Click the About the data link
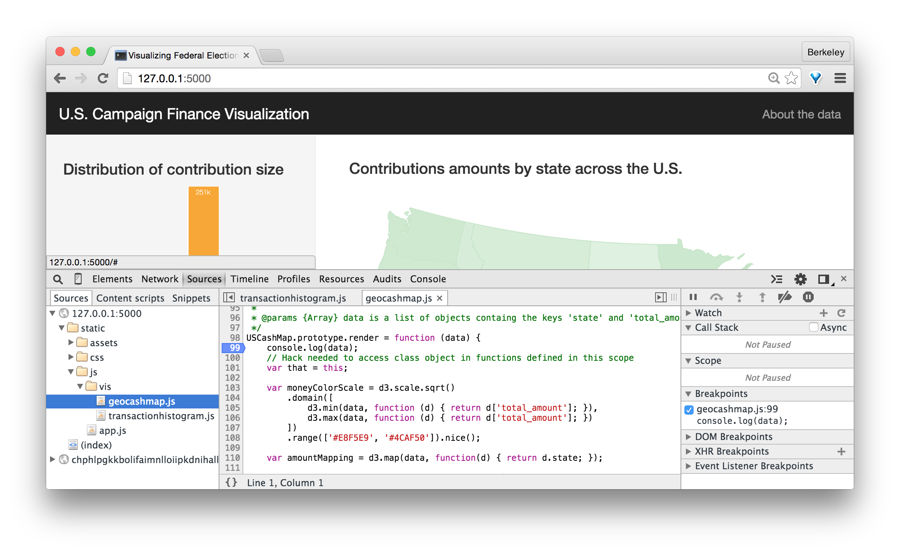The height and width of the screenshot is (560, 903). point(801,114)
